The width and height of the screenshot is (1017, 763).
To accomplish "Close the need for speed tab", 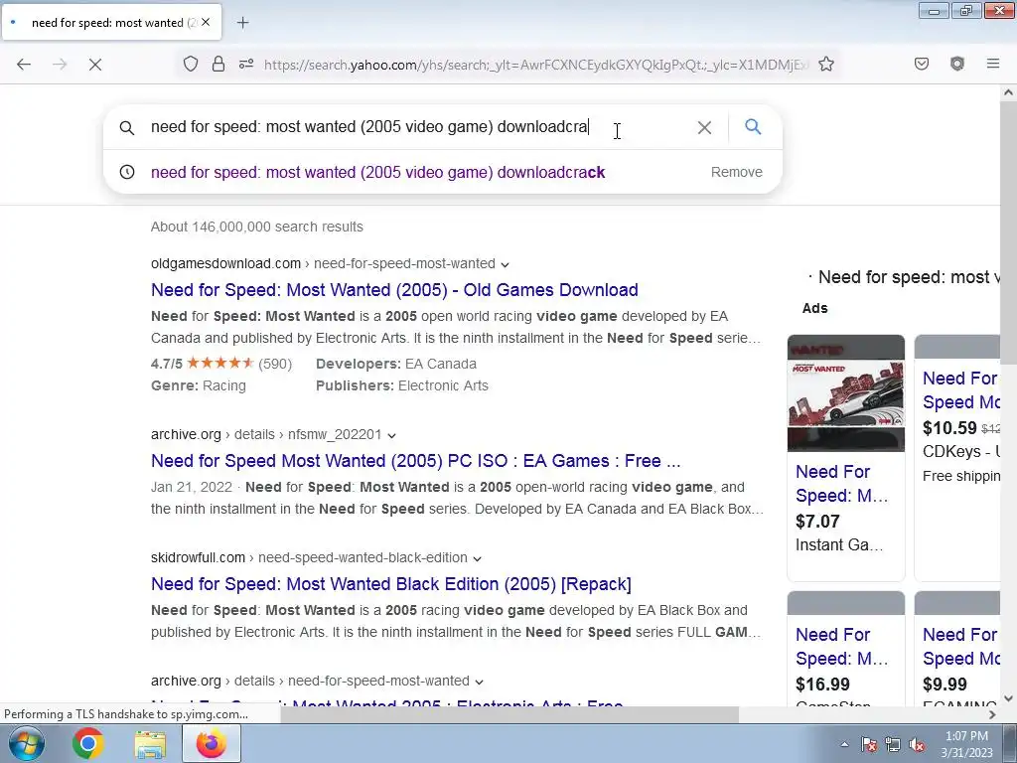I will pos(205,22).
